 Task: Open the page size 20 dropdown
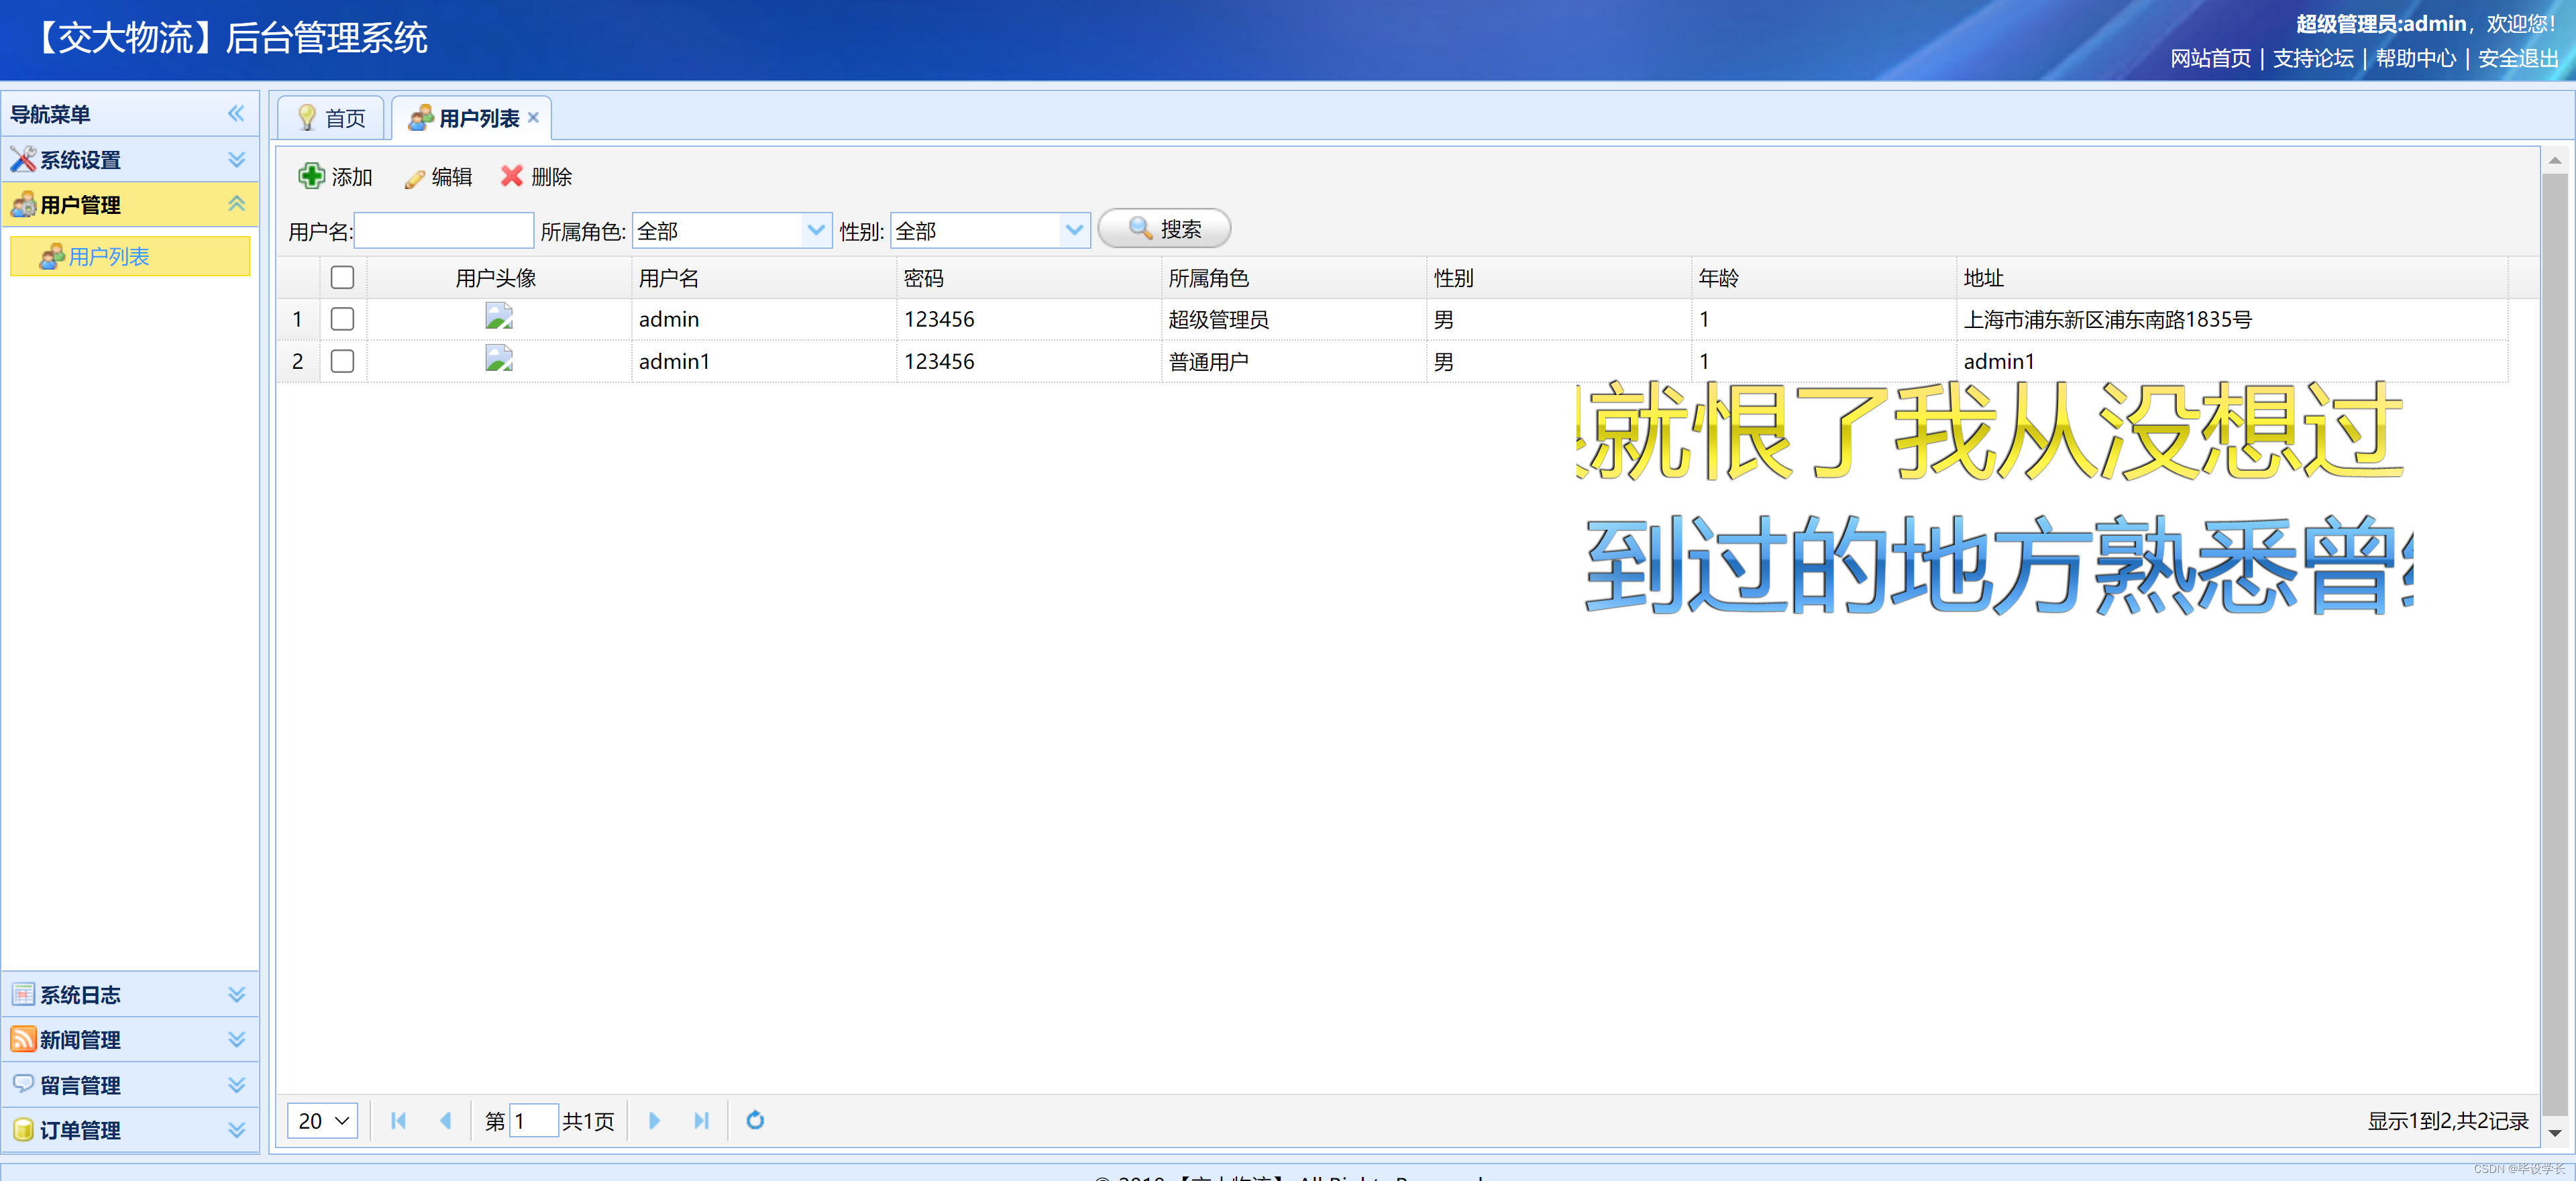click(x=322, y=1121)
